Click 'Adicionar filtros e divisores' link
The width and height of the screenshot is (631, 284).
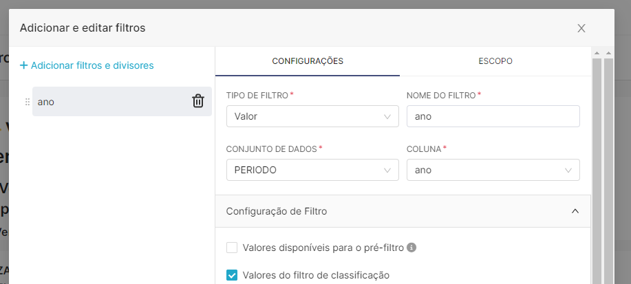point(92,65)
